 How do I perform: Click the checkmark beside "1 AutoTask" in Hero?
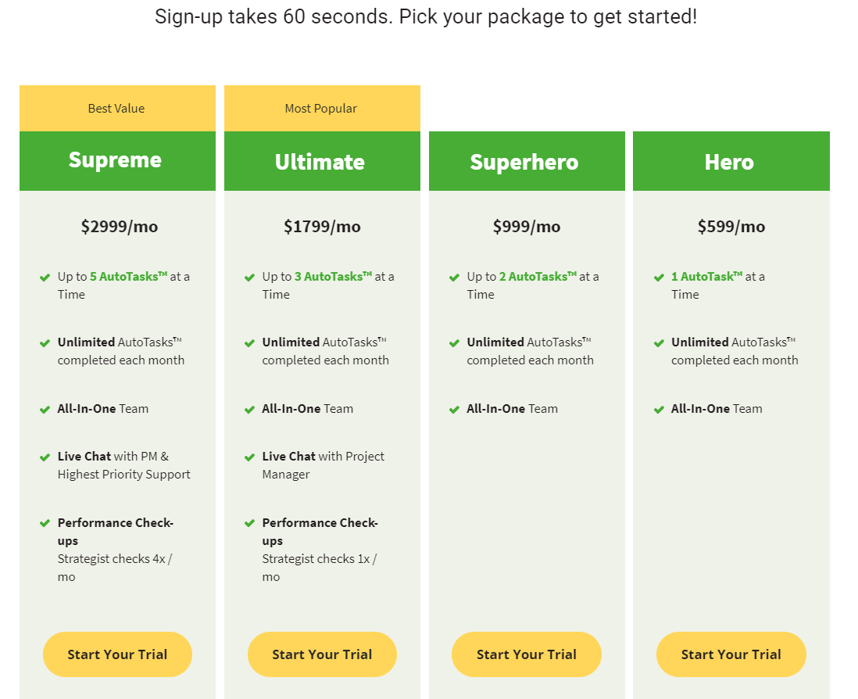tap(659, 277)
